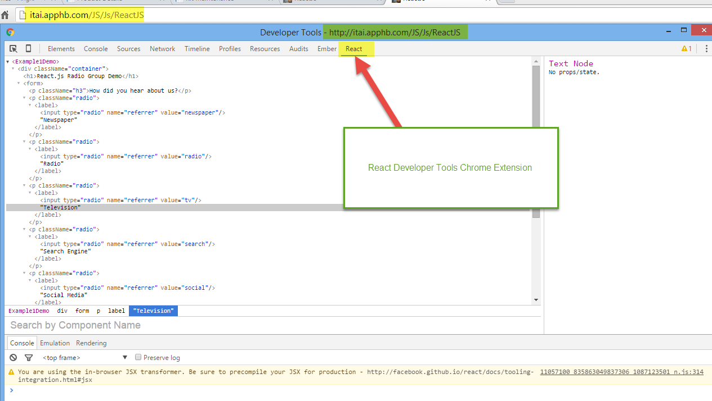The width and height of the screenshot is (712, 401).
Task: Switch to the Emulation drawer tab
Action: point(55,343)
